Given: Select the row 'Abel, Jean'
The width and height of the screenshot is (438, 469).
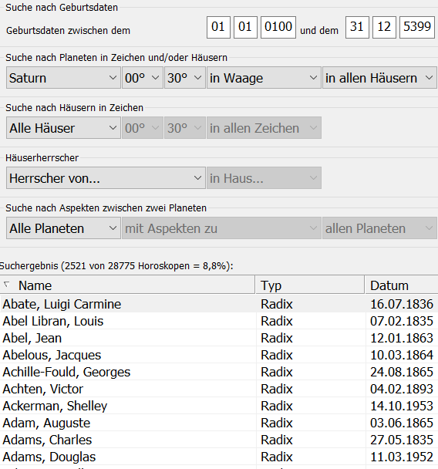Looking at the screenshot, I should click(219, 338).
